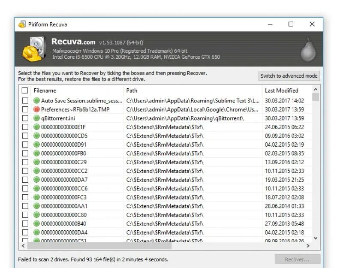Tick checkbox for 000000000000FB0
This screenshot has width=346, height=268.
point(25,153)
